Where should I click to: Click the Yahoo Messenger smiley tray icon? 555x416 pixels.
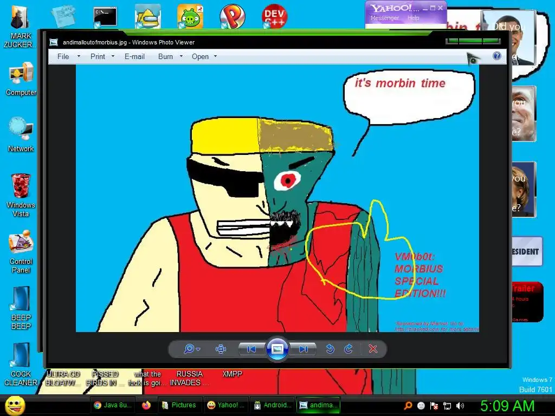(x=421, y=406)
